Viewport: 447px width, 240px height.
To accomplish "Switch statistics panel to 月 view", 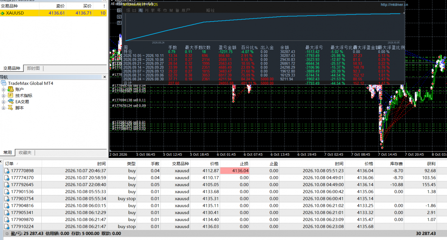I will (x=147, y=10).
